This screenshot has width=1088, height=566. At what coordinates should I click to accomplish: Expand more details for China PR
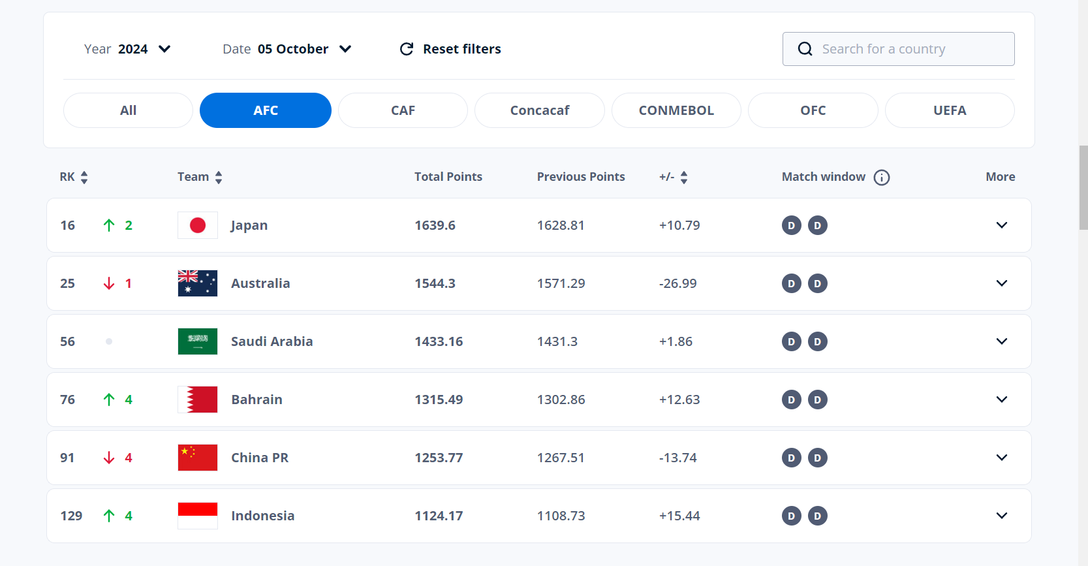[x=1001, y=458]
